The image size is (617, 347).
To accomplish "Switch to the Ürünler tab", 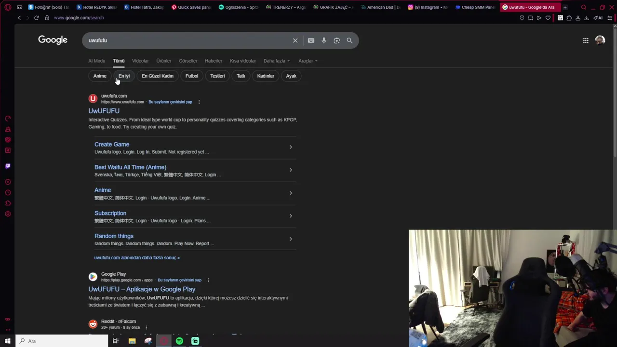I will [x=164, y=61].
